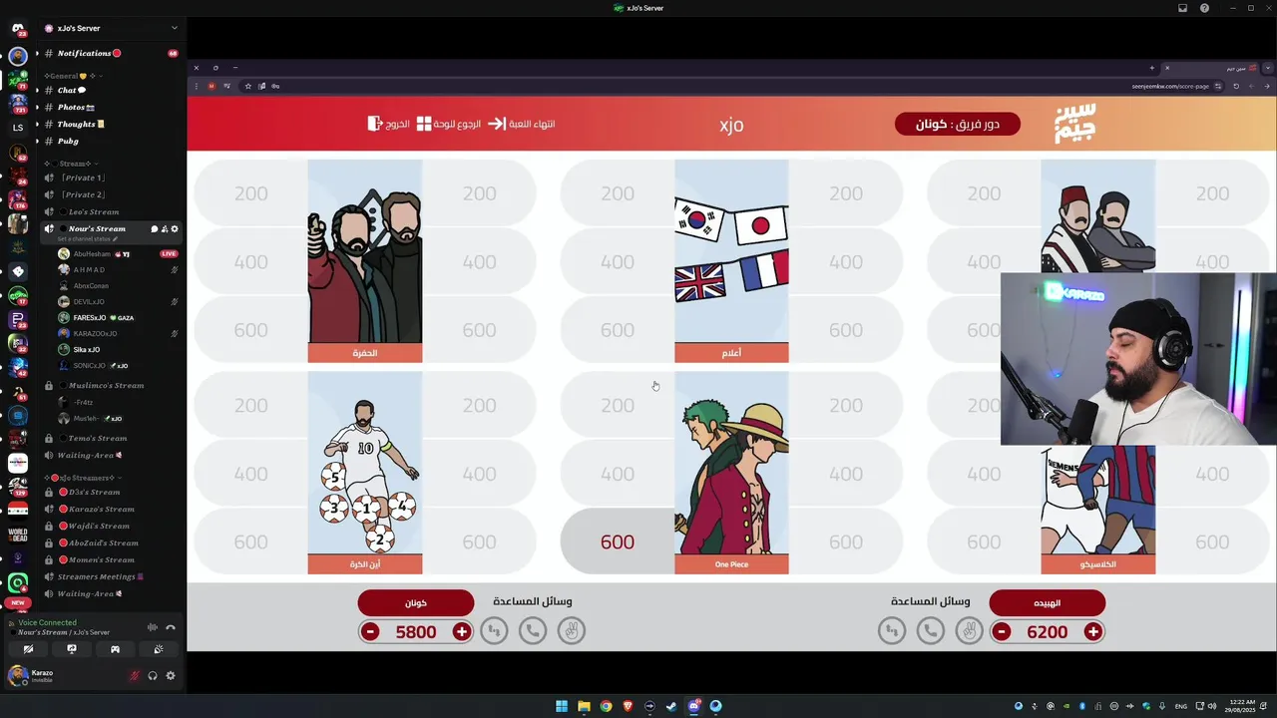The width and height of the screenshot is (1277, 718).
Task: Join Karazo's Stream voice channel
Action: coord(110,509)
